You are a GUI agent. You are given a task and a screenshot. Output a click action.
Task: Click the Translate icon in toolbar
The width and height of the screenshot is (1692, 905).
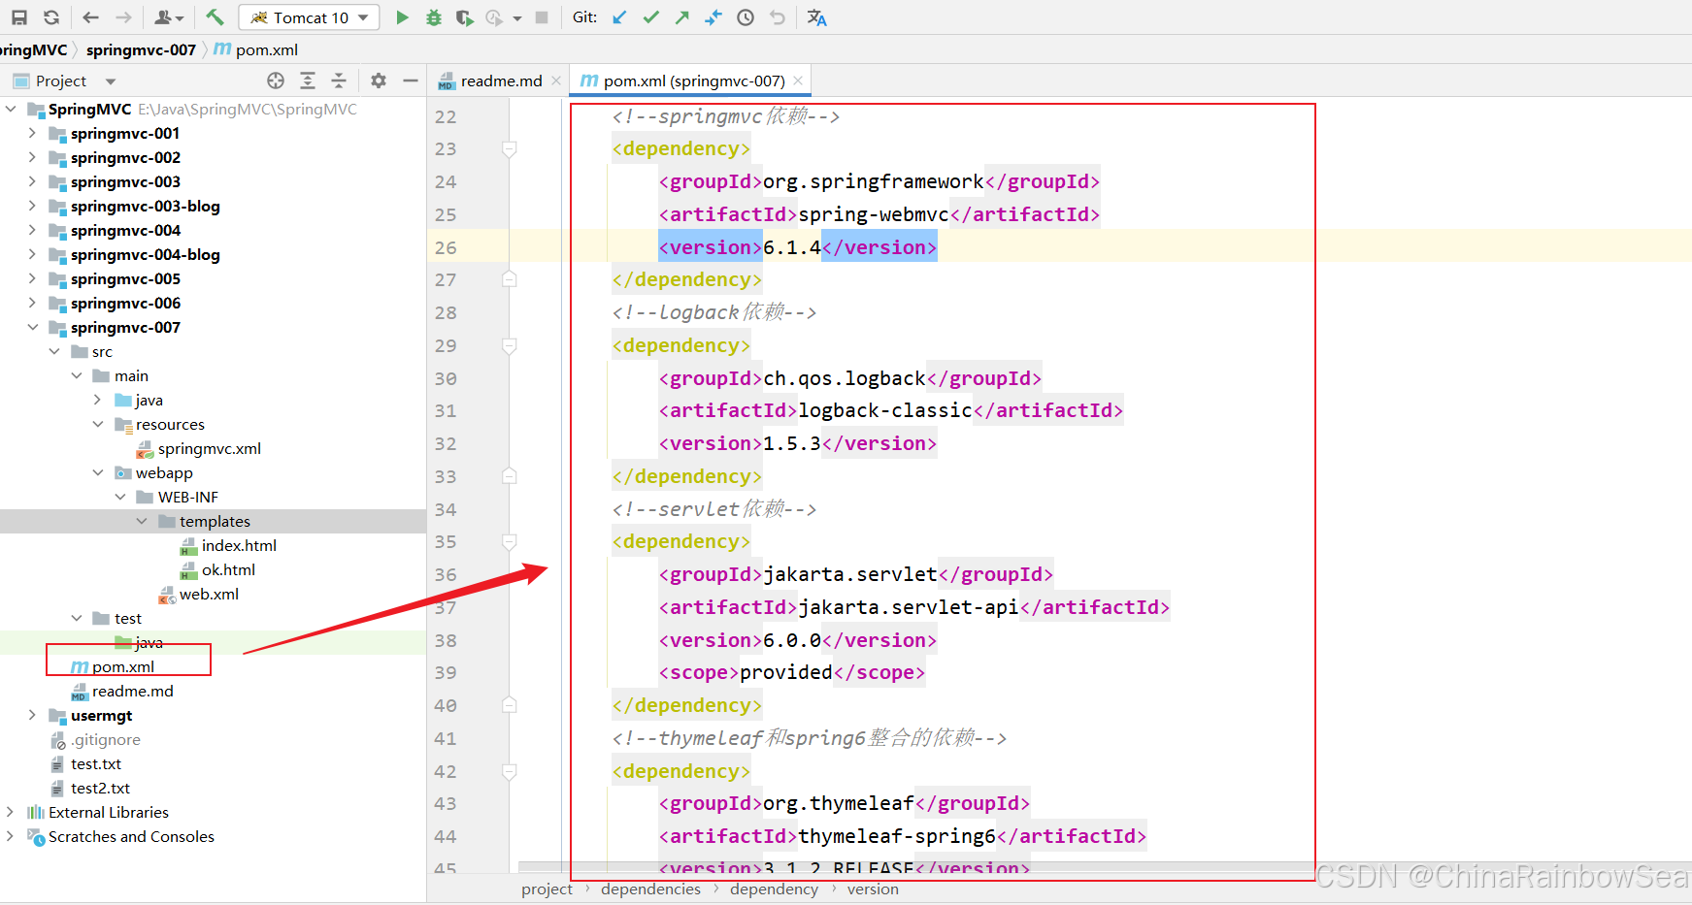coord(817,17)
